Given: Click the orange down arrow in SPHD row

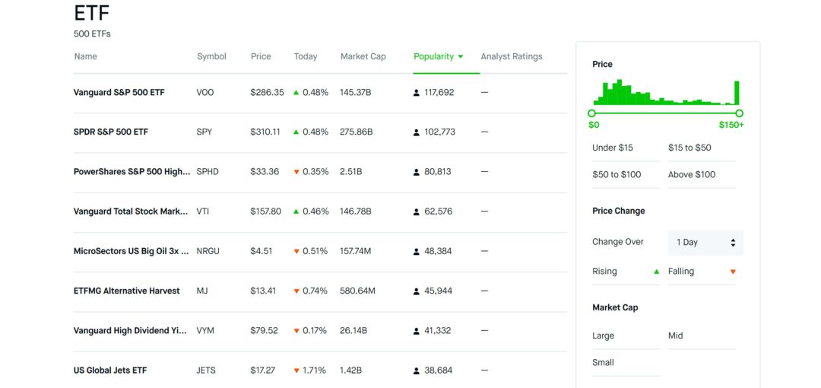Looking at the screenshot, I should click(296, 172).
